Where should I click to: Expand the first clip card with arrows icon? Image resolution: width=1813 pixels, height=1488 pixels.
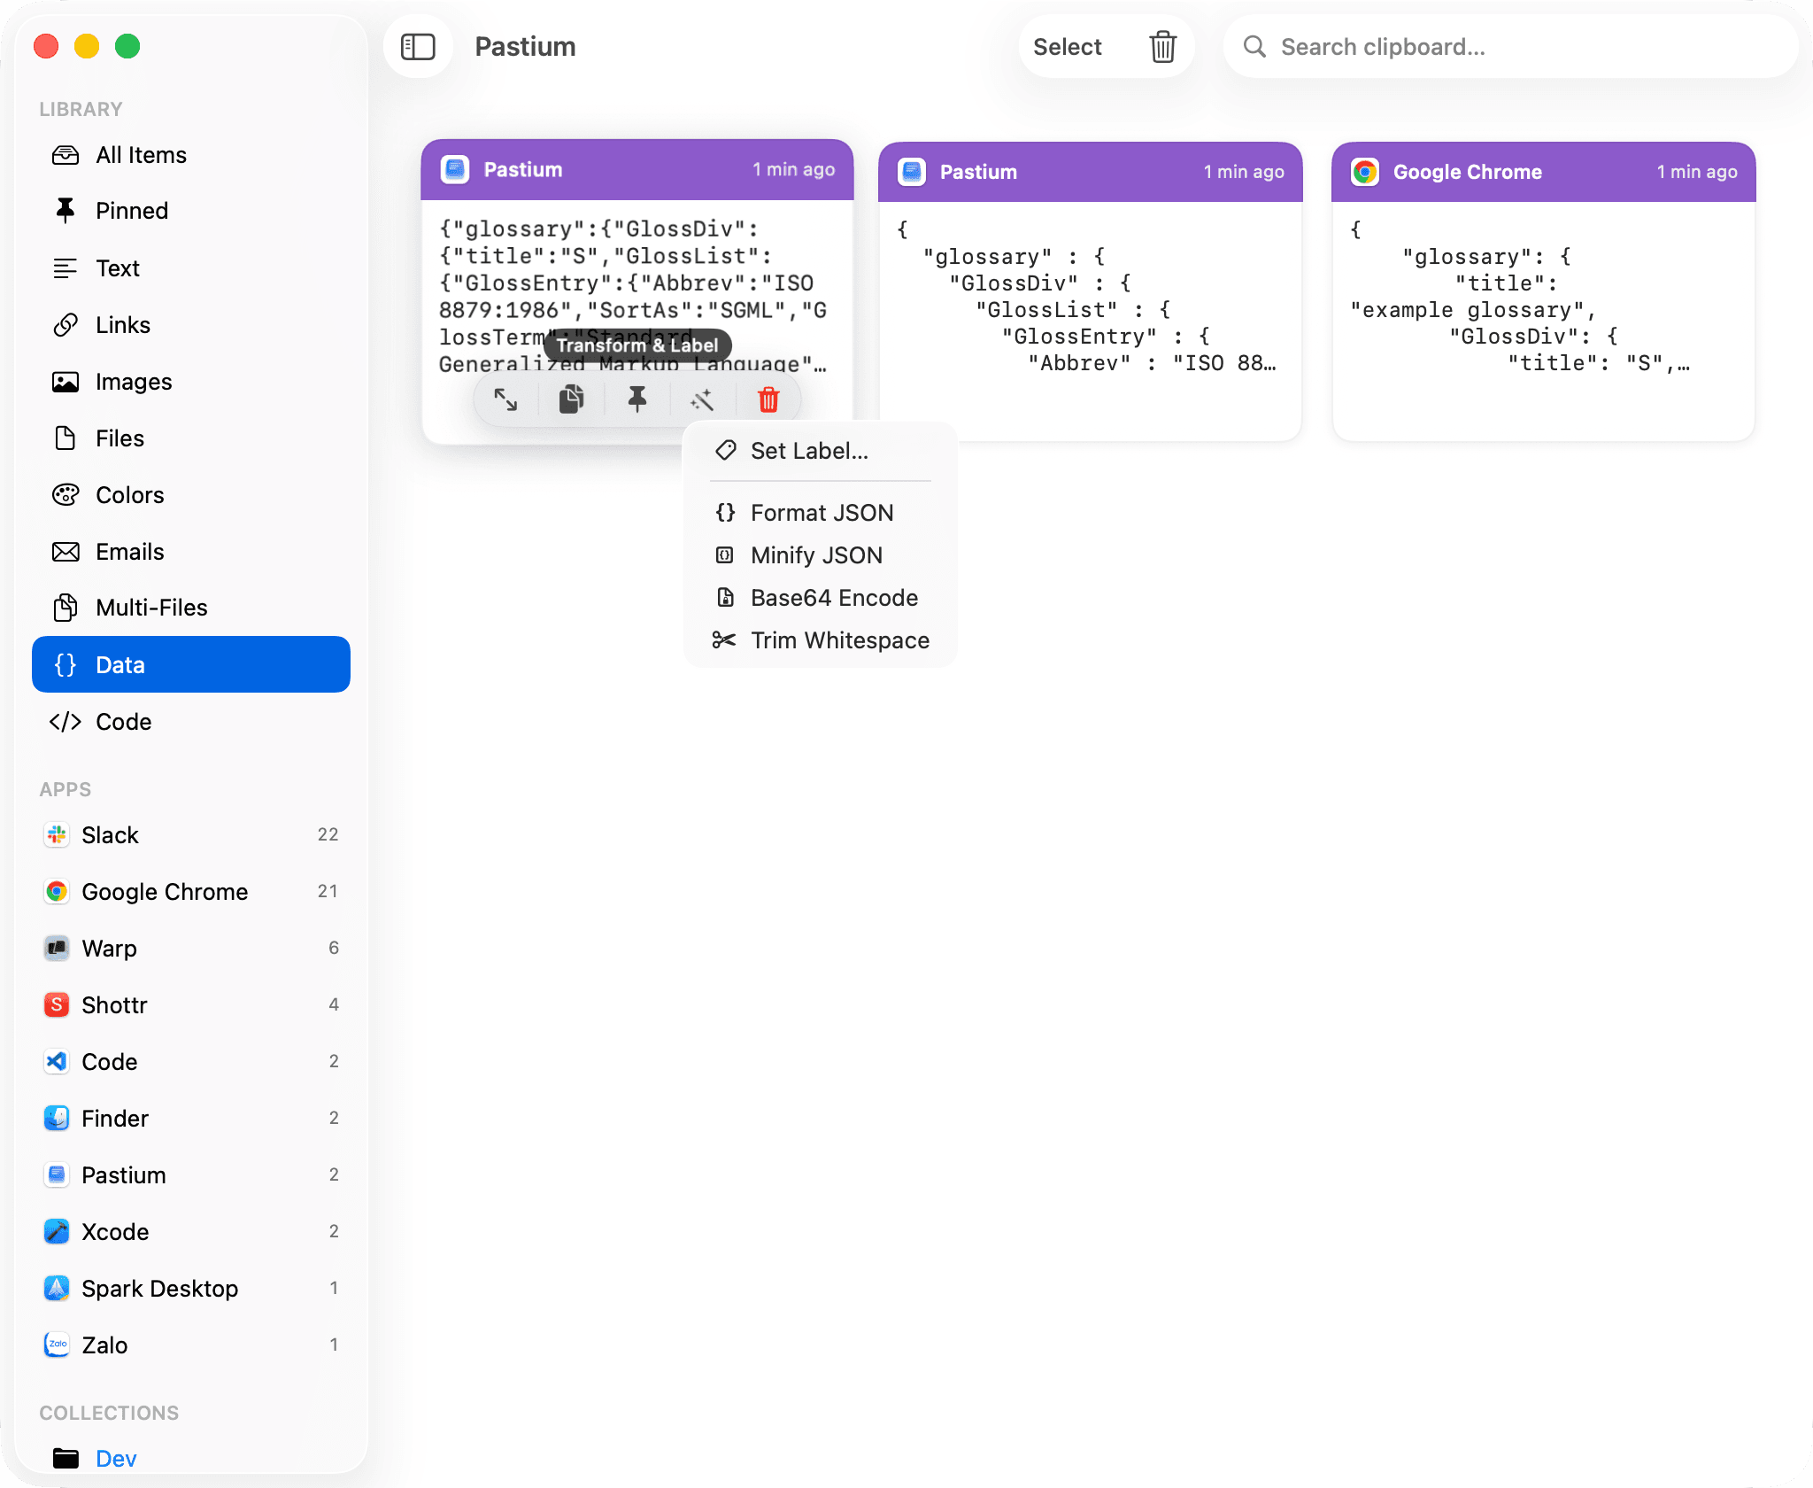pos(505,399)
